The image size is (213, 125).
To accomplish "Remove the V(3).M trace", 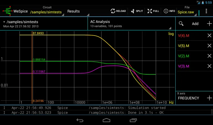I will (x=209, y=66).
